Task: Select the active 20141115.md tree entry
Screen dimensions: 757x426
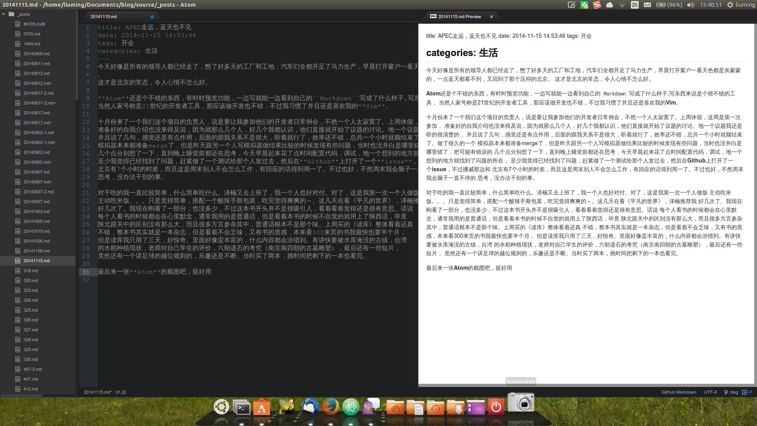Action: point(37,261)
